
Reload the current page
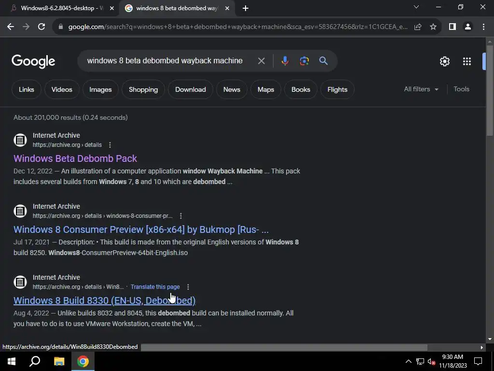41,27
